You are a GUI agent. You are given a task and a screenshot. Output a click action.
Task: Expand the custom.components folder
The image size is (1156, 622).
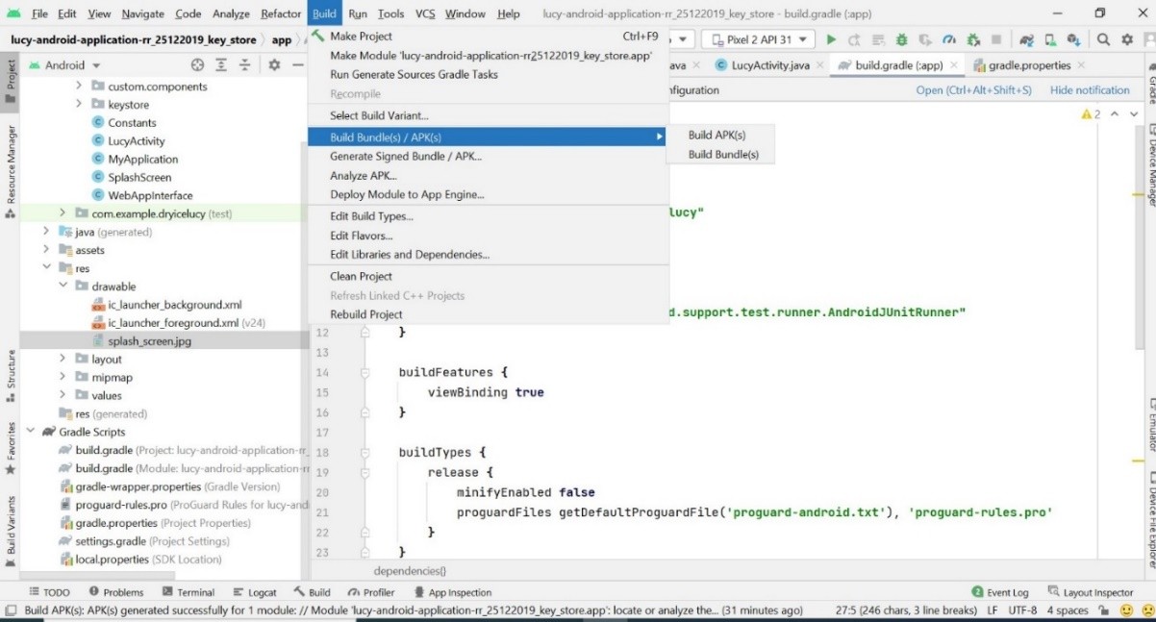[x=80, y=87]
